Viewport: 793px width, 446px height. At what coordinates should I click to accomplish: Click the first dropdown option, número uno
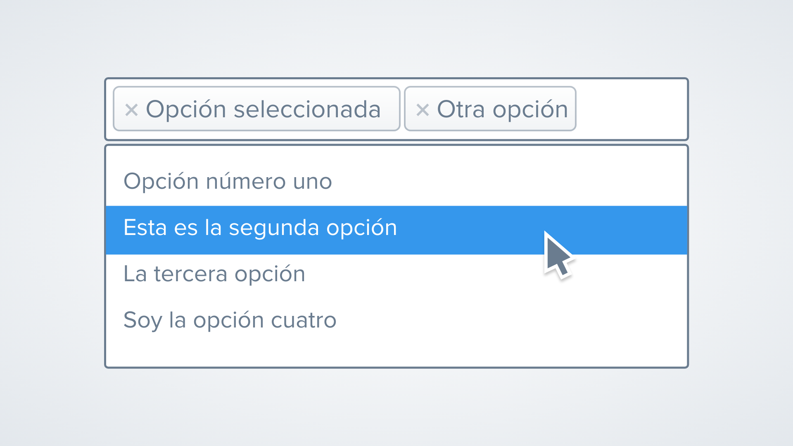tap(228, 181)
